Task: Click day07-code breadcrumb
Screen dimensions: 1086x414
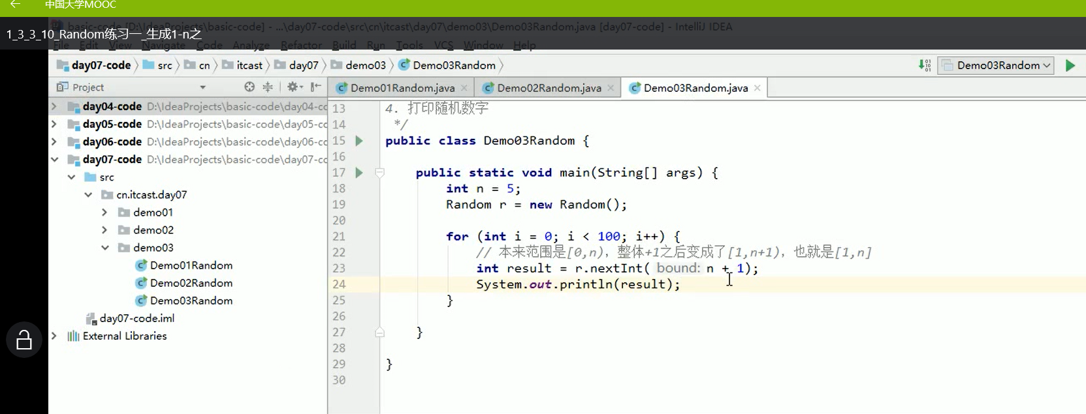Action: click(94, 65)
